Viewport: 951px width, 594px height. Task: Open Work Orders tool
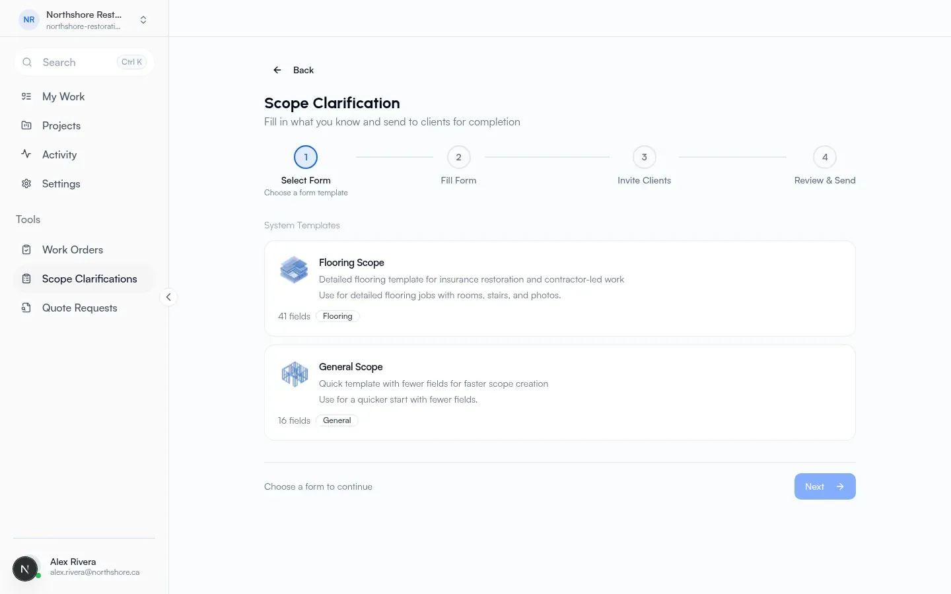[84, 249]
